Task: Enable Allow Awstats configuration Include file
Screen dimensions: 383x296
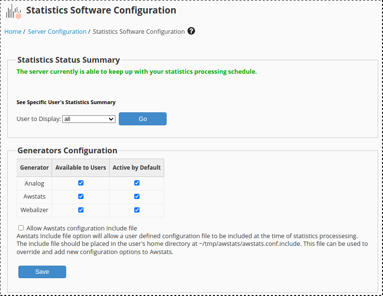Action: 21,228
